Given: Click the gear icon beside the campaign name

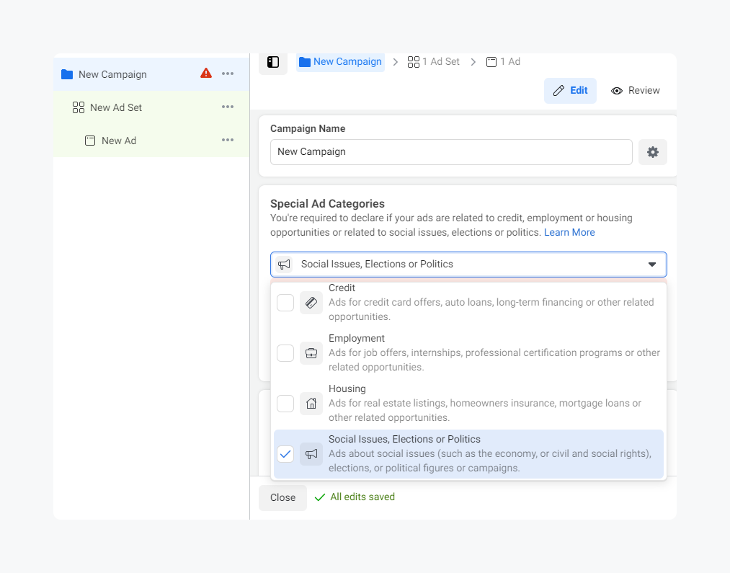Looking at the screenshot, I should pos(653,152).
